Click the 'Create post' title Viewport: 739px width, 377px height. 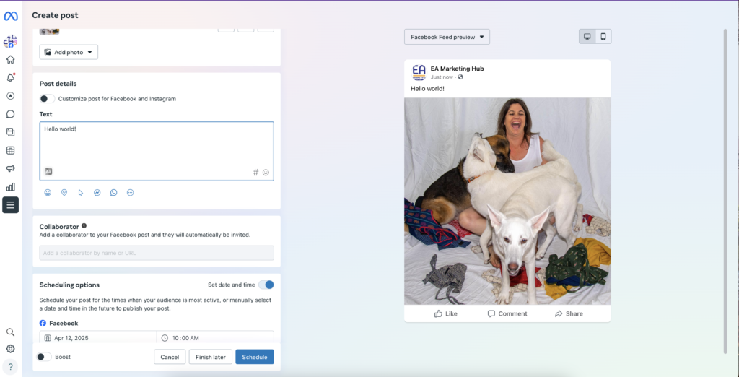55,15
